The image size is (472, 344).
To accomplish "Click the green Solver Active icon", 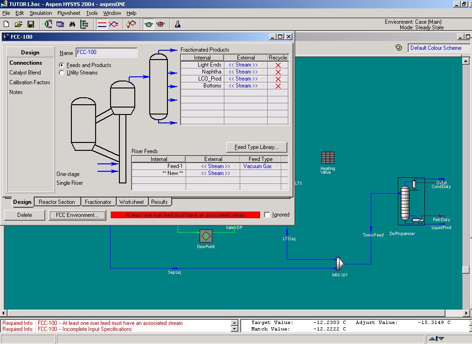I will 149,24.
